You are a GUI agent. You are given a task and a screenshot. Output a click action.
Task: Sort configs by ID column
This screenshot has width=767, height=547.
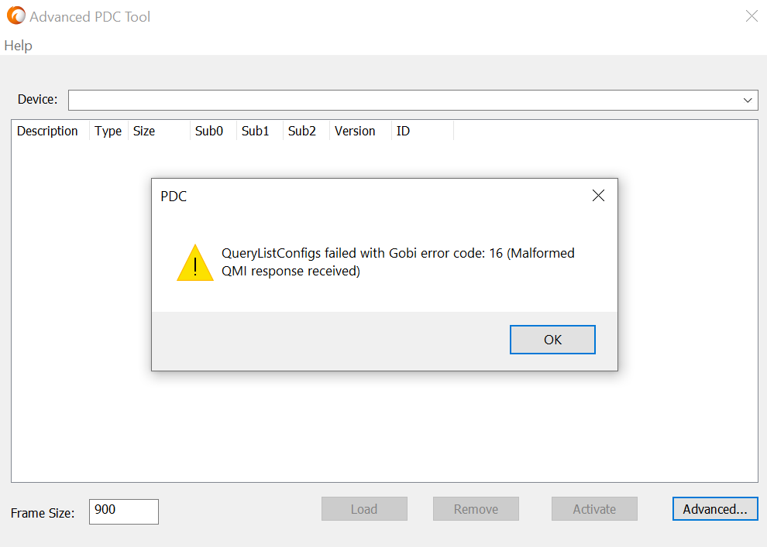click(402, 131)
